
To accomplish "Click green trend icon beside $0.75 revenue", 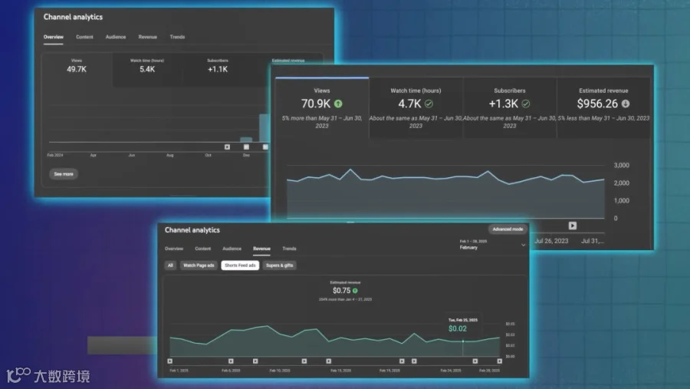I will click(x=355, y=291).
